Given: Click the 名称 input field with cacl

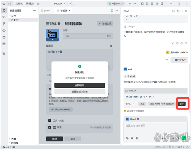Looking at the screenshot, I should pyautogui.click(x=88, y=36).
